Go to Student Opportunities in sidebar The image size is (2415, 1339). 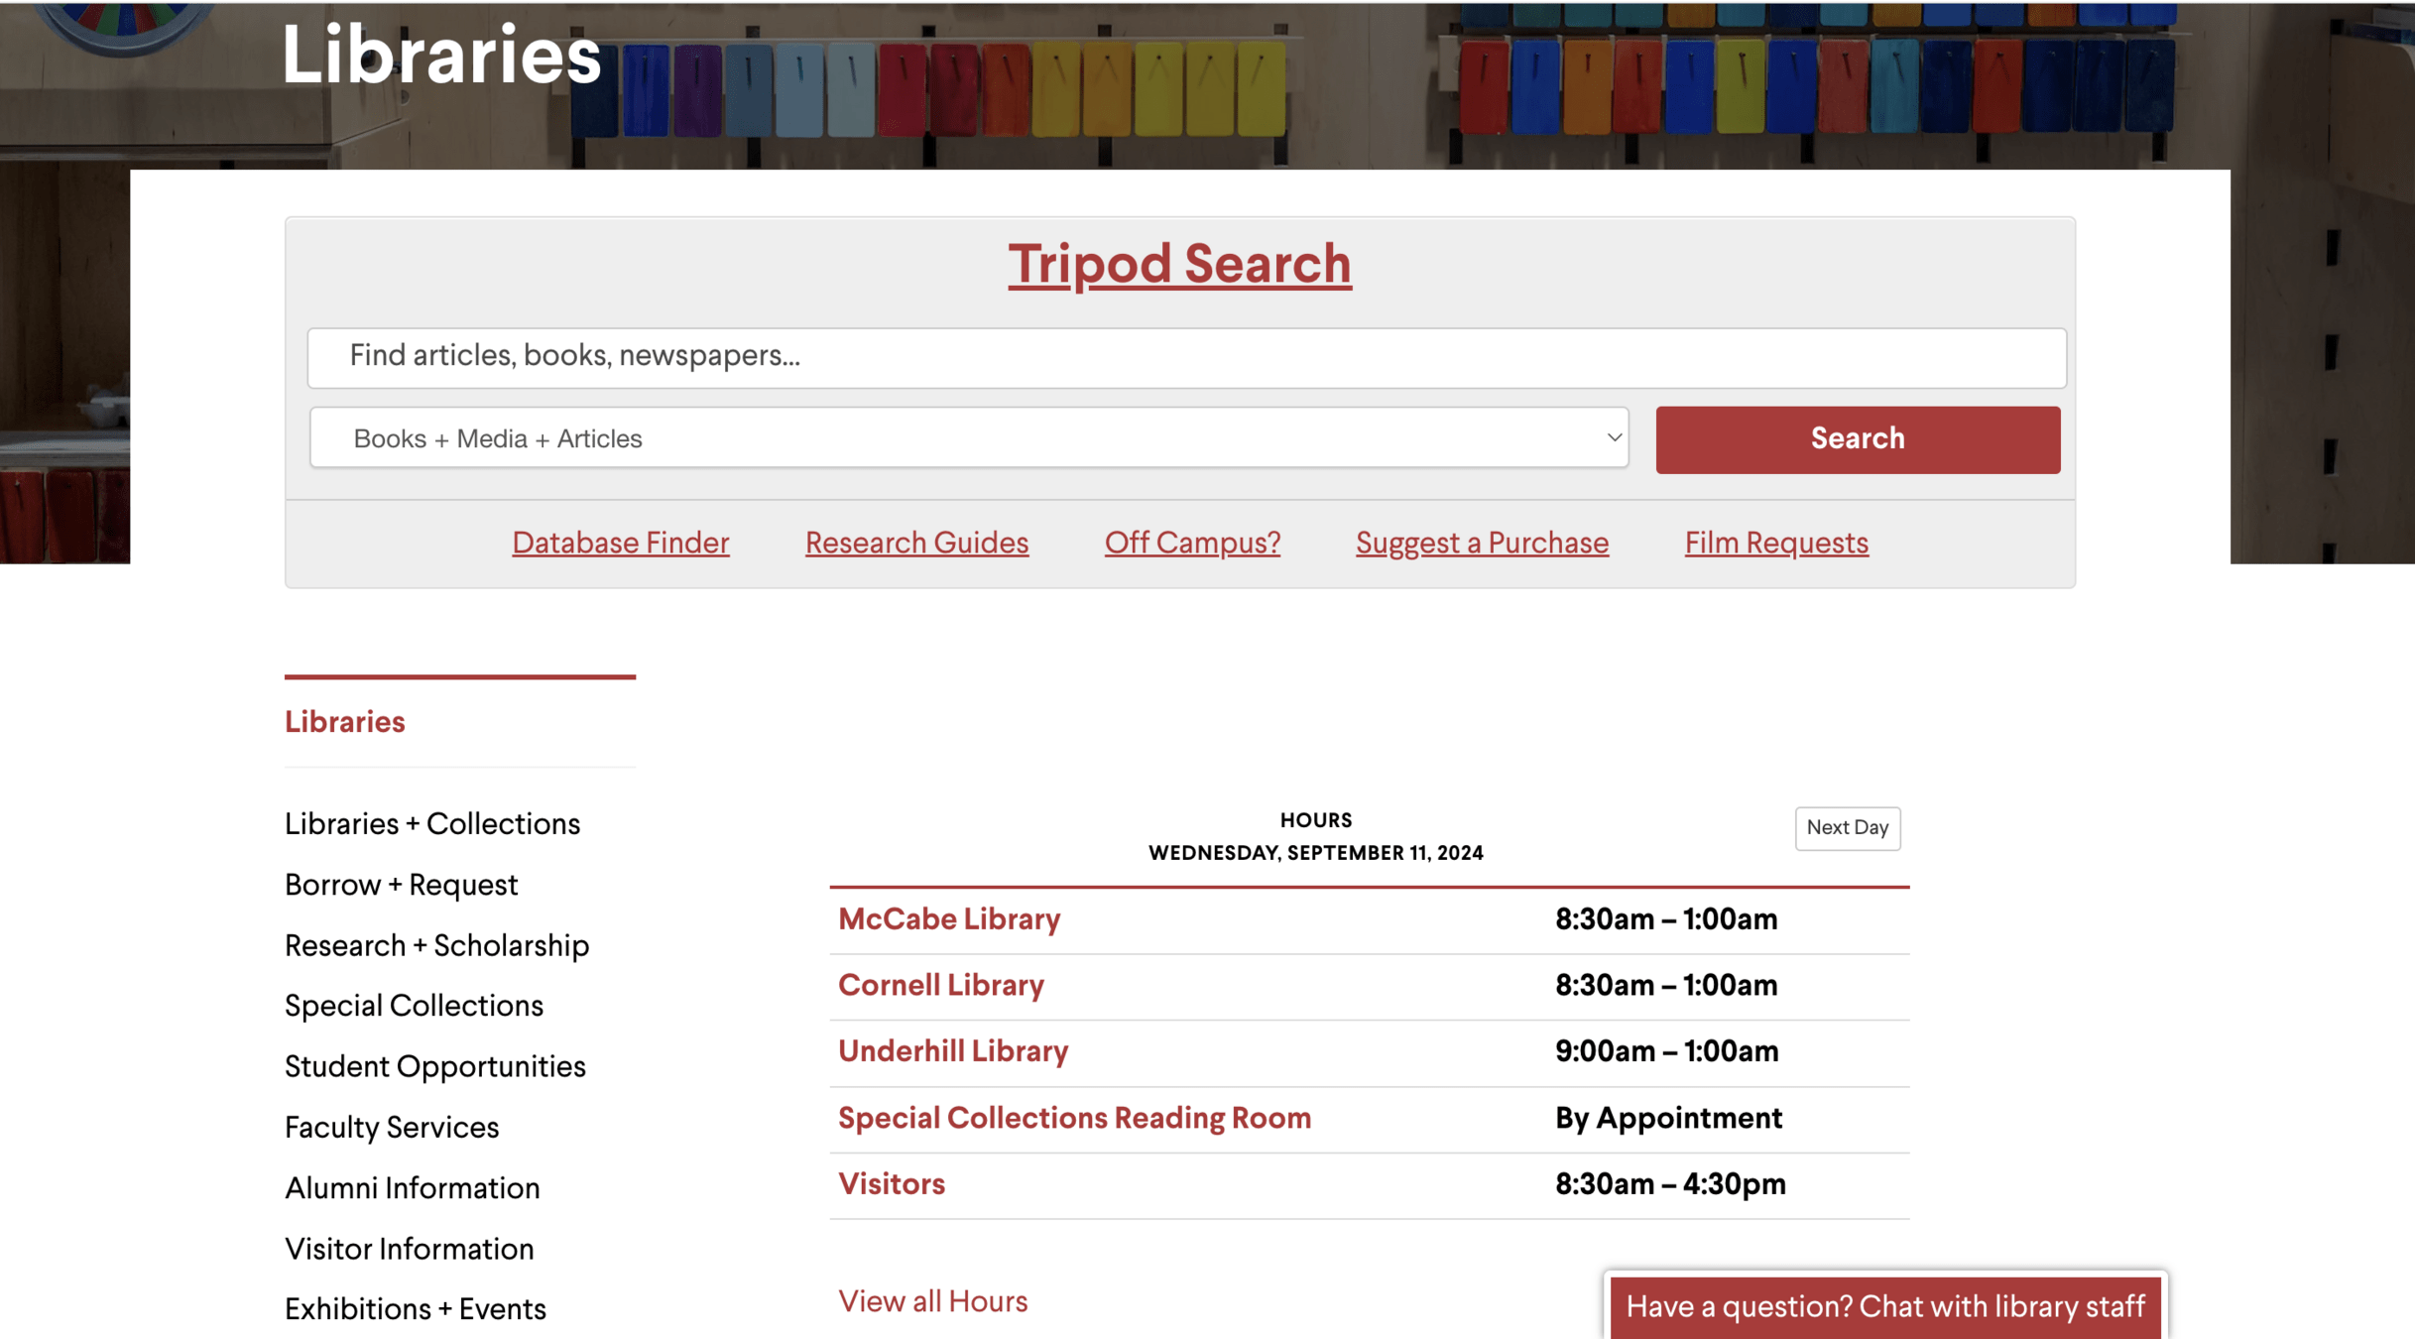(434, 1066)
